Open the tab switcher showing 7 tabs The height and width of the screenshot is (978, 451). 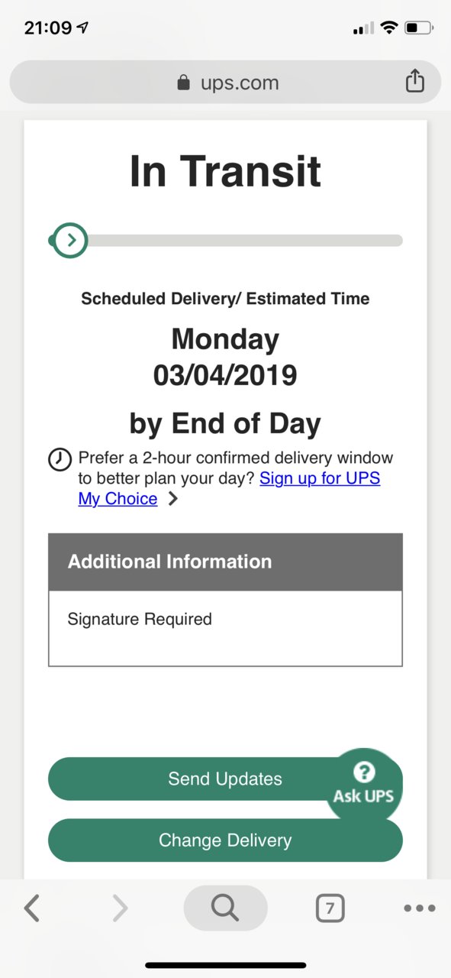tap(330, 908)
